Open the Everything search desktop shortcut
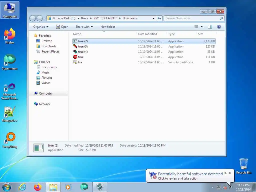 pos(10,140)
